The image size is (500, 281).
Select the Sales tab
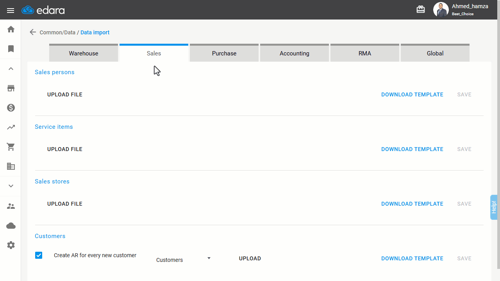[154, 53]
